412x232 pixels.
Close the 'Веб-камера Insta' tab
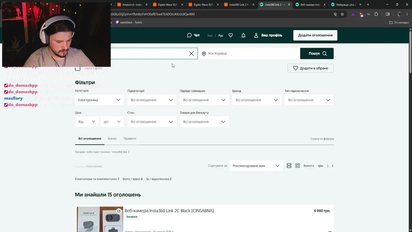324,5
